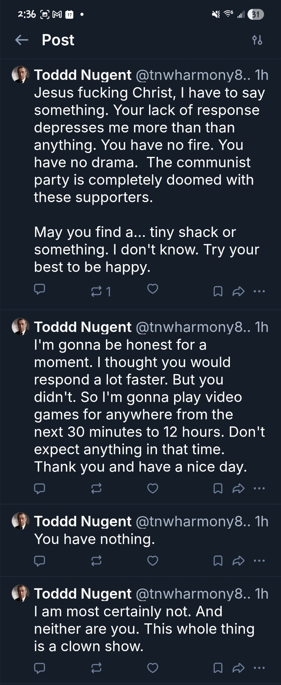Image resolution: width=281 pixels, height=685 pixels.
Task: Like the 'tiny shack' post
Action: point(152,289)
